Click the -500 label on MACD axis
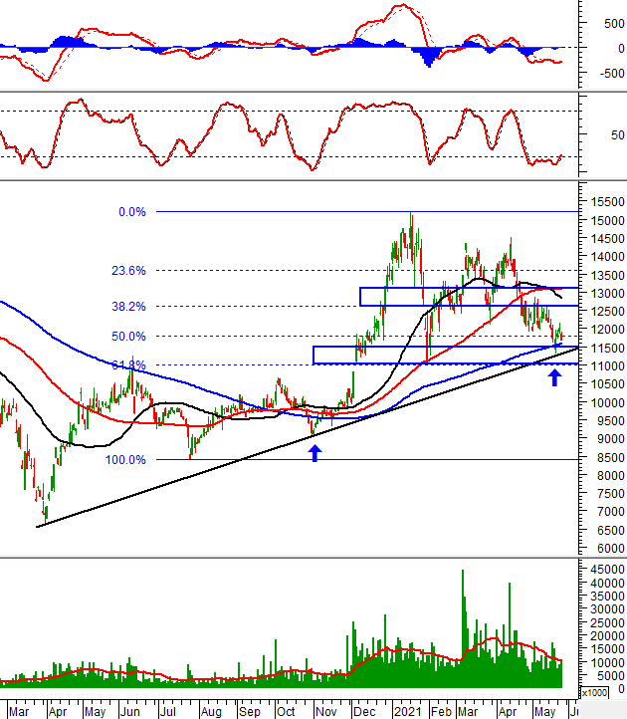This screenshot has height=719, width=627. [x=611, y=74]
